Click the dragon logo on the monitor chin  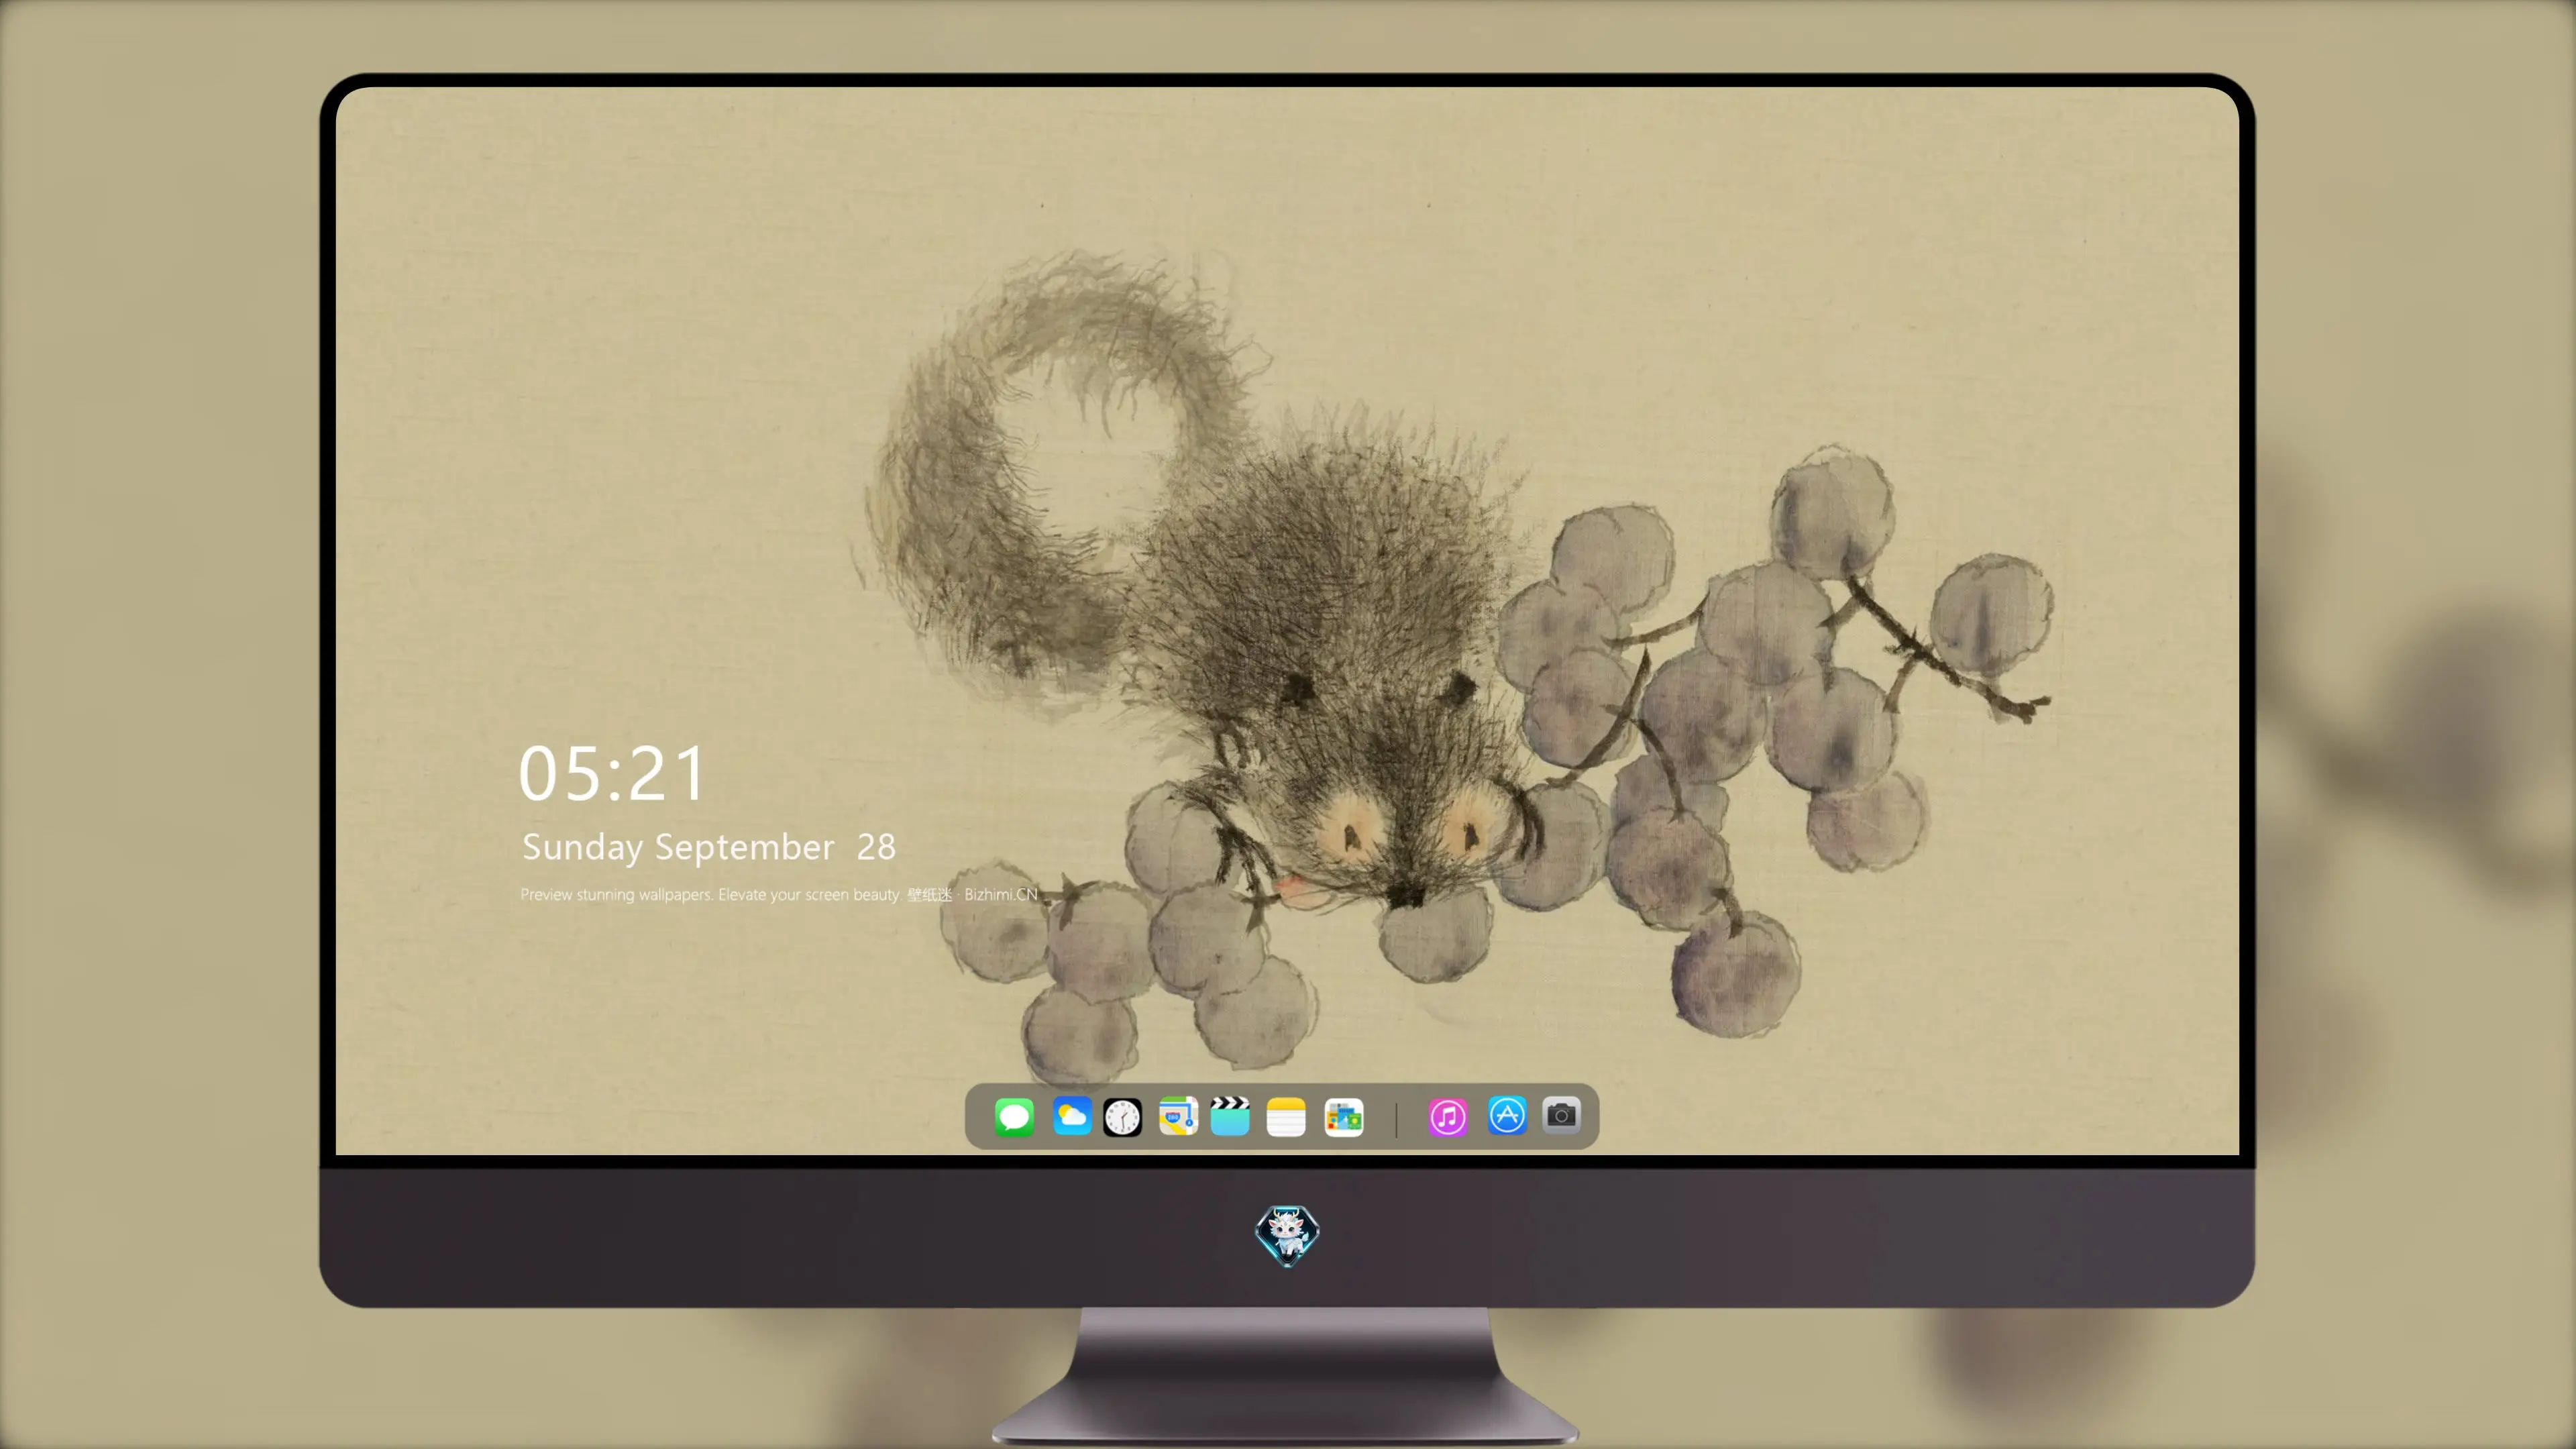[x=1287, y=1235]
